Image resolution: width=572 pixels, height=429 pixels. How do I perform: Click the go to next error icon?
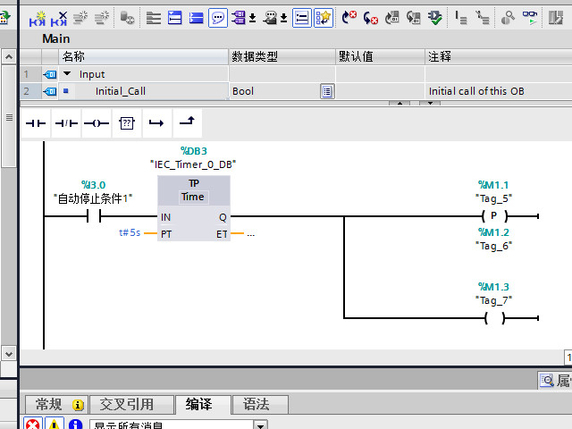point(349,18)
